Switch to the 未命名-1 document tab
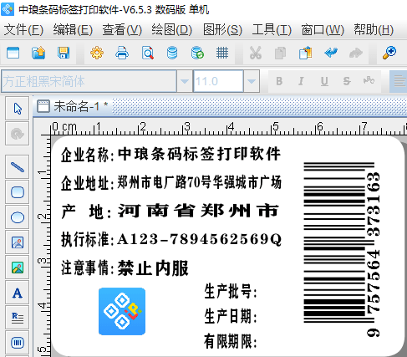 73,106
